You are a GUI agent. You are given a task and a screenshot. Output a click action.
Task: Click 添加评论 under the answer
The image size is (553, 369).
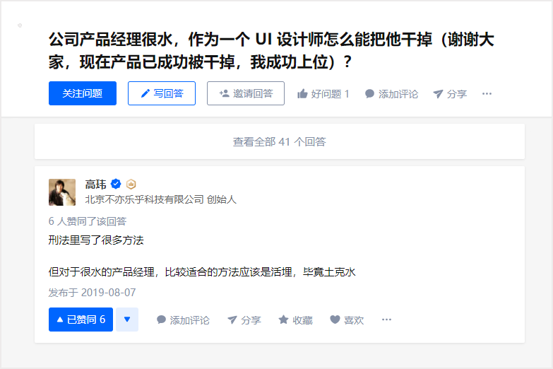[x=183, y=320]
